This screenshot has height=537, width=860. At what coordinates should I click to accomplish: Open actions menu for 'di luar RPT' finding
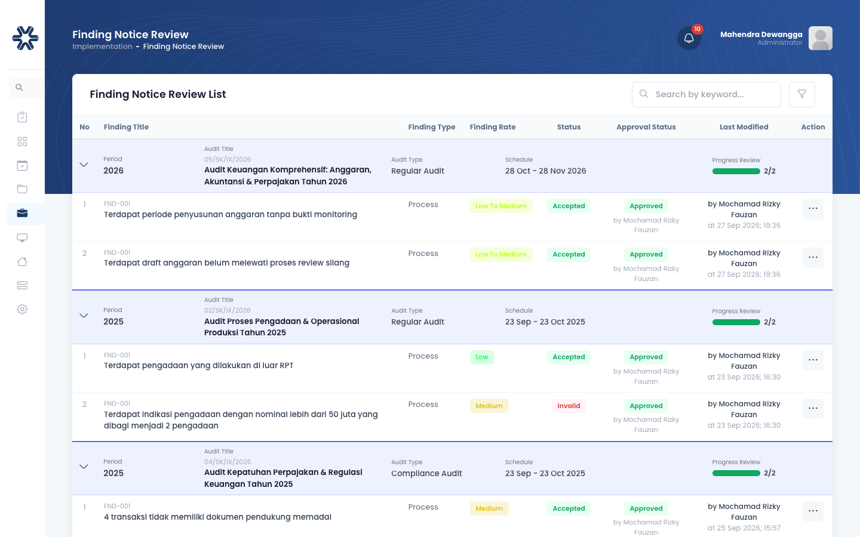pyautogui.click(x=813, y=360)
